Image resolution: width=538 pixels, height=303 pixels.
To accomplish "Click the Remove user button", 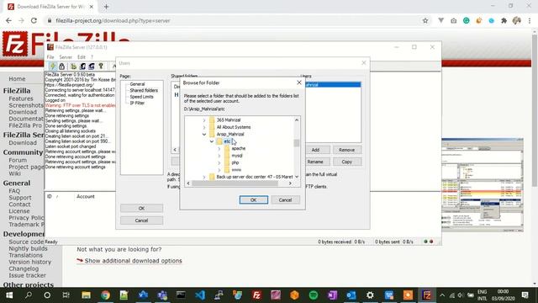I will point(347,150).
